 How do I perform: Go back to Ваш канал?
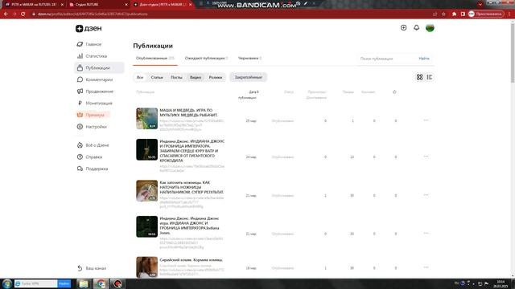click(x=92, y=268)
